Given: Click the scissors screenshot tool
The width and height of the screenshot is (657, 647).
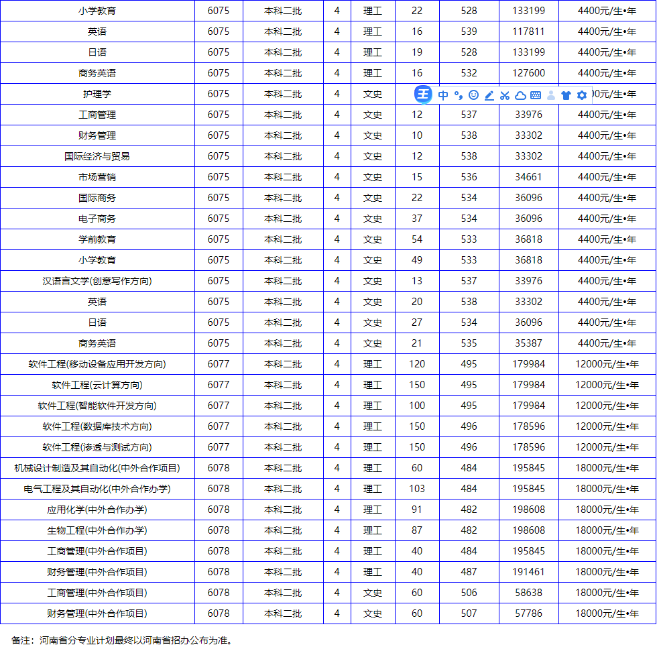Looking at the screenshot, I should click(x=505, y=95).
